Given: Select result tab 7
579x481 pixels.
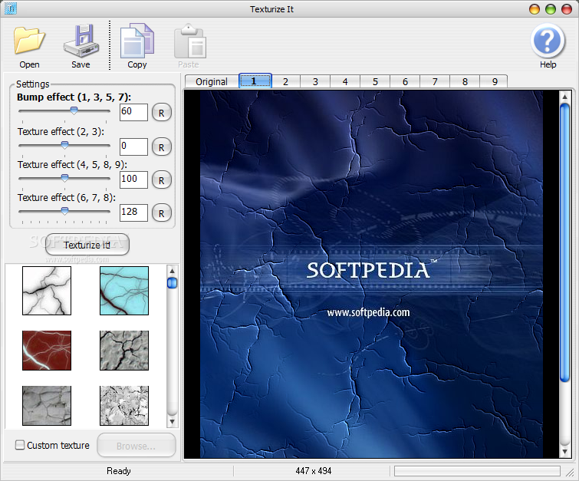Looking at the screenshot, I should click(x=435, y=81).
